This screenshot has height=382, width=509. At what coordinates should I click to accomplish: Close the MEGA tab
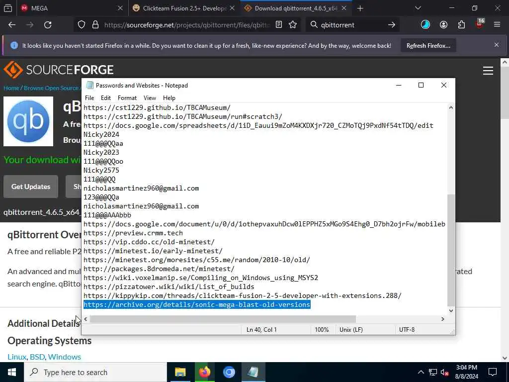point(120,8)
